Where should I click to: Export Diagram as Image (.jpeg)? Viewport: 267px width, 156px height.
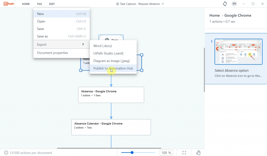point(113,61)
